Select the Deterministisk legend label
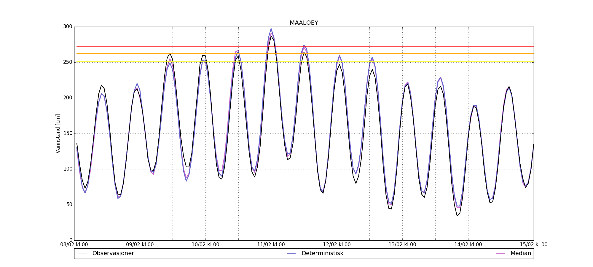This screenshot has width=593, height=267. pos(322,253)
